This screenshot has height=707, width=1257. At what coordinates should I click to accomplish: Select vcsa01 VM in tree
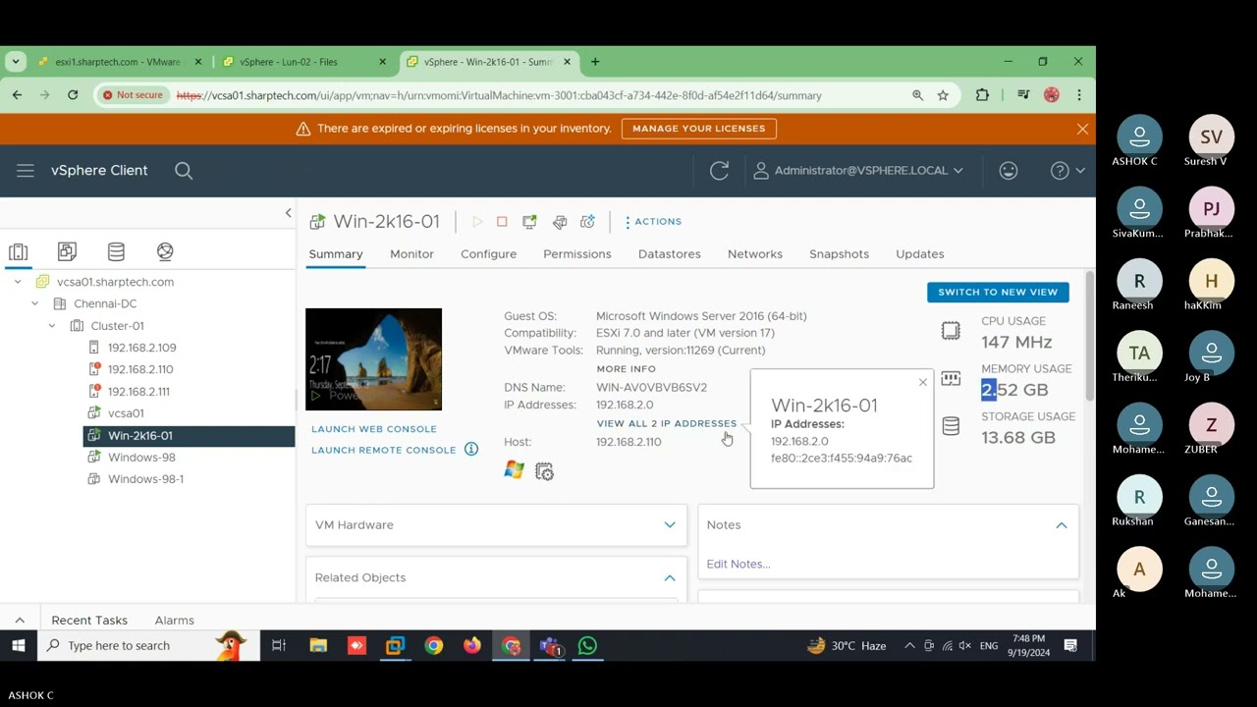(x=126, y=413)
